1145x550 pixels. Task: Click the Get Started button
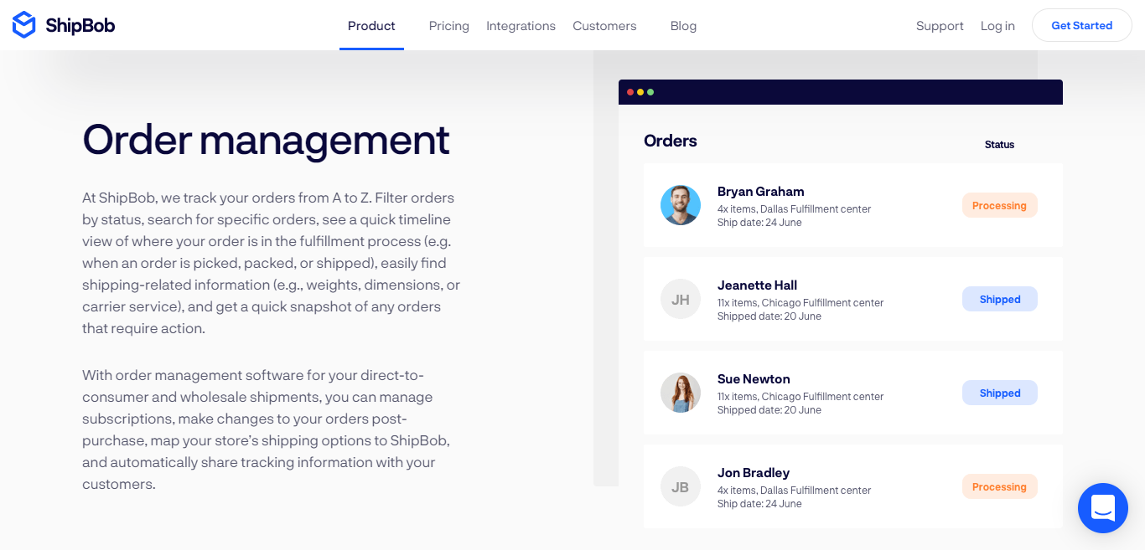coord(1082,25)
